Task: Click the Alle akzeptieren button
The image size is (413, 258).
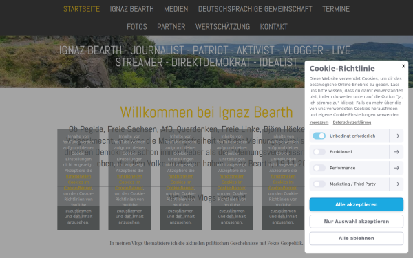Action: click(x=356, y=204)
